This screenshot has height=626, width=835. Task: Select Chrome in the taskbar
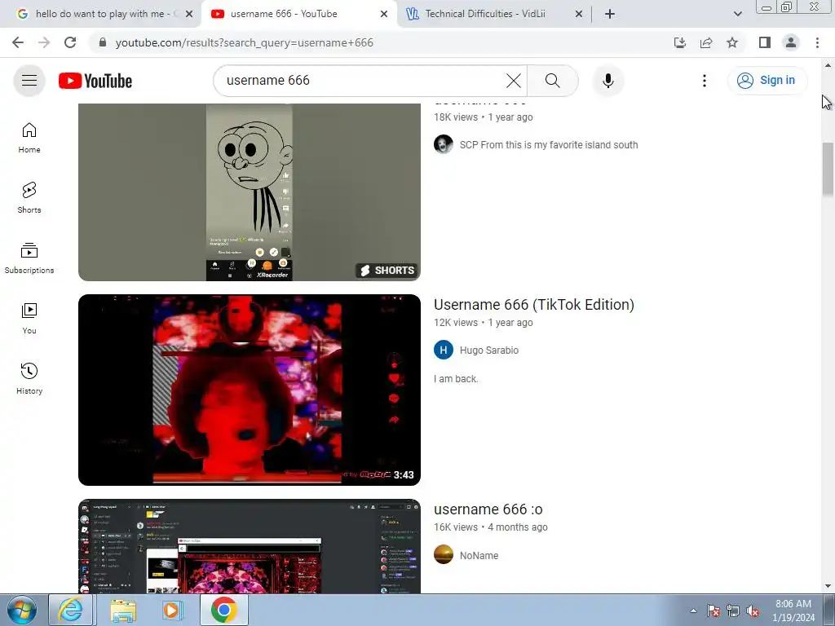point(223,610)
